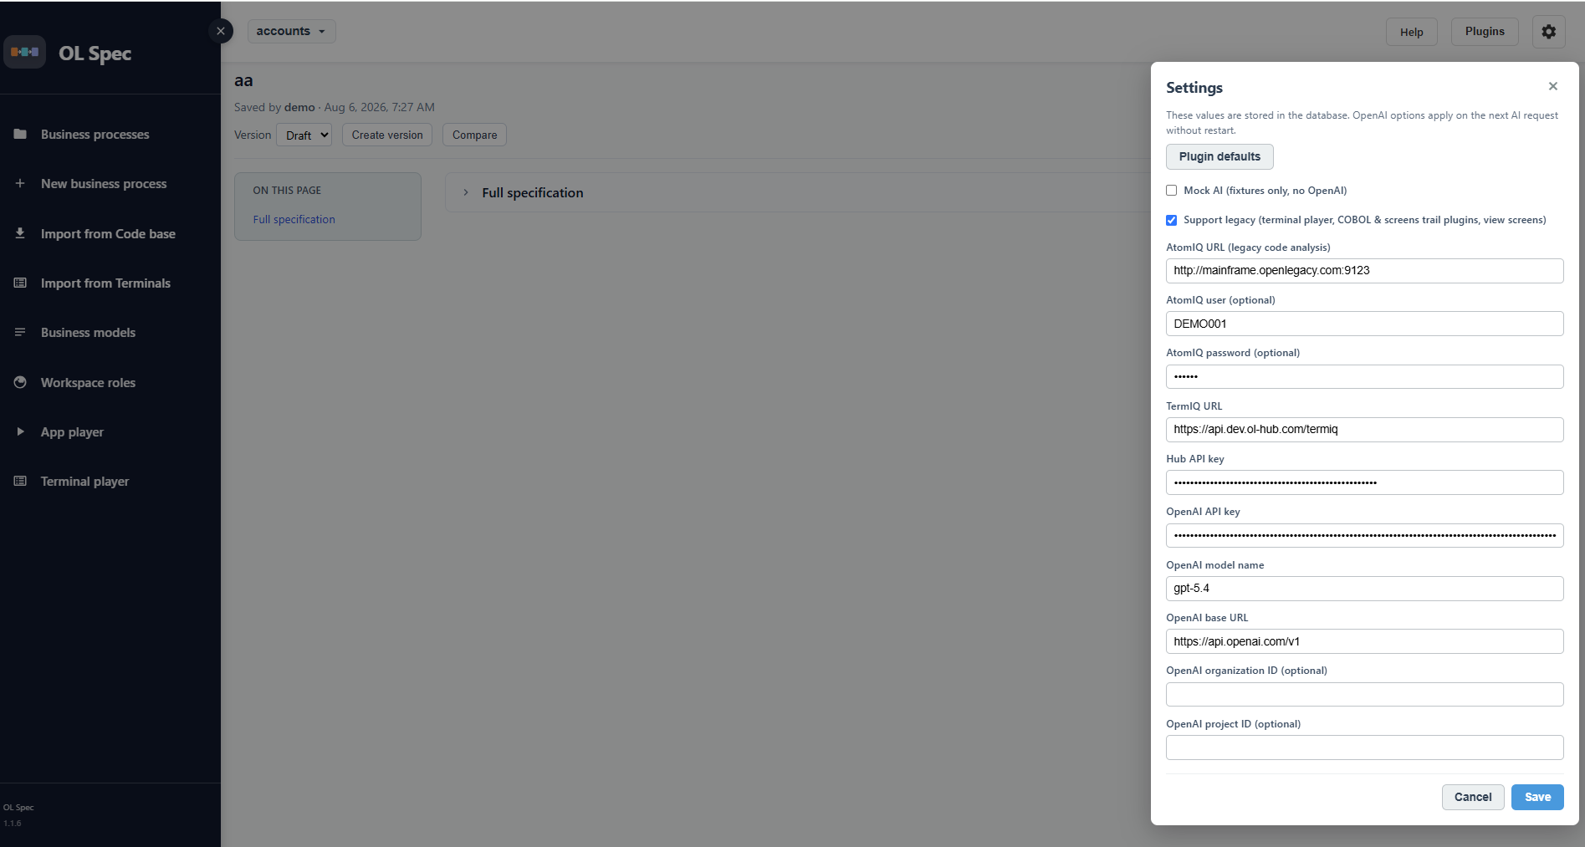Image resolution: width=1585 pixels, height=847 pixels.
Task: Collapse sidebar with the round X button
Action: 221,31
